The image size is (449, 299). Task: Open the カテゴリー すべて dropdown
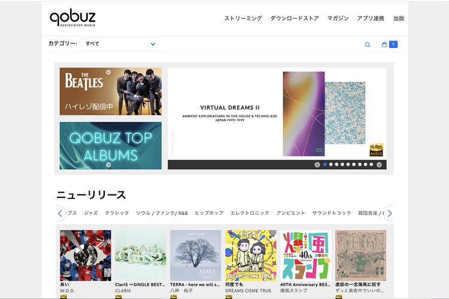(119, 44)
